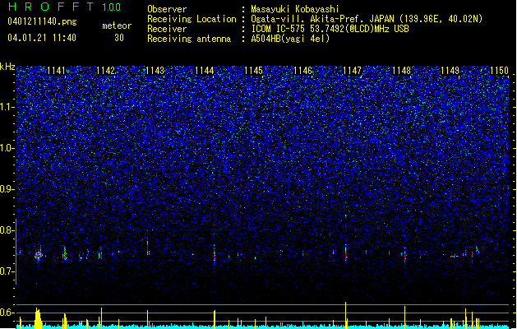The image size is (517, 329).
Task: Click the meteor echo streak at 1143
Action: click(x=148, y=248)
